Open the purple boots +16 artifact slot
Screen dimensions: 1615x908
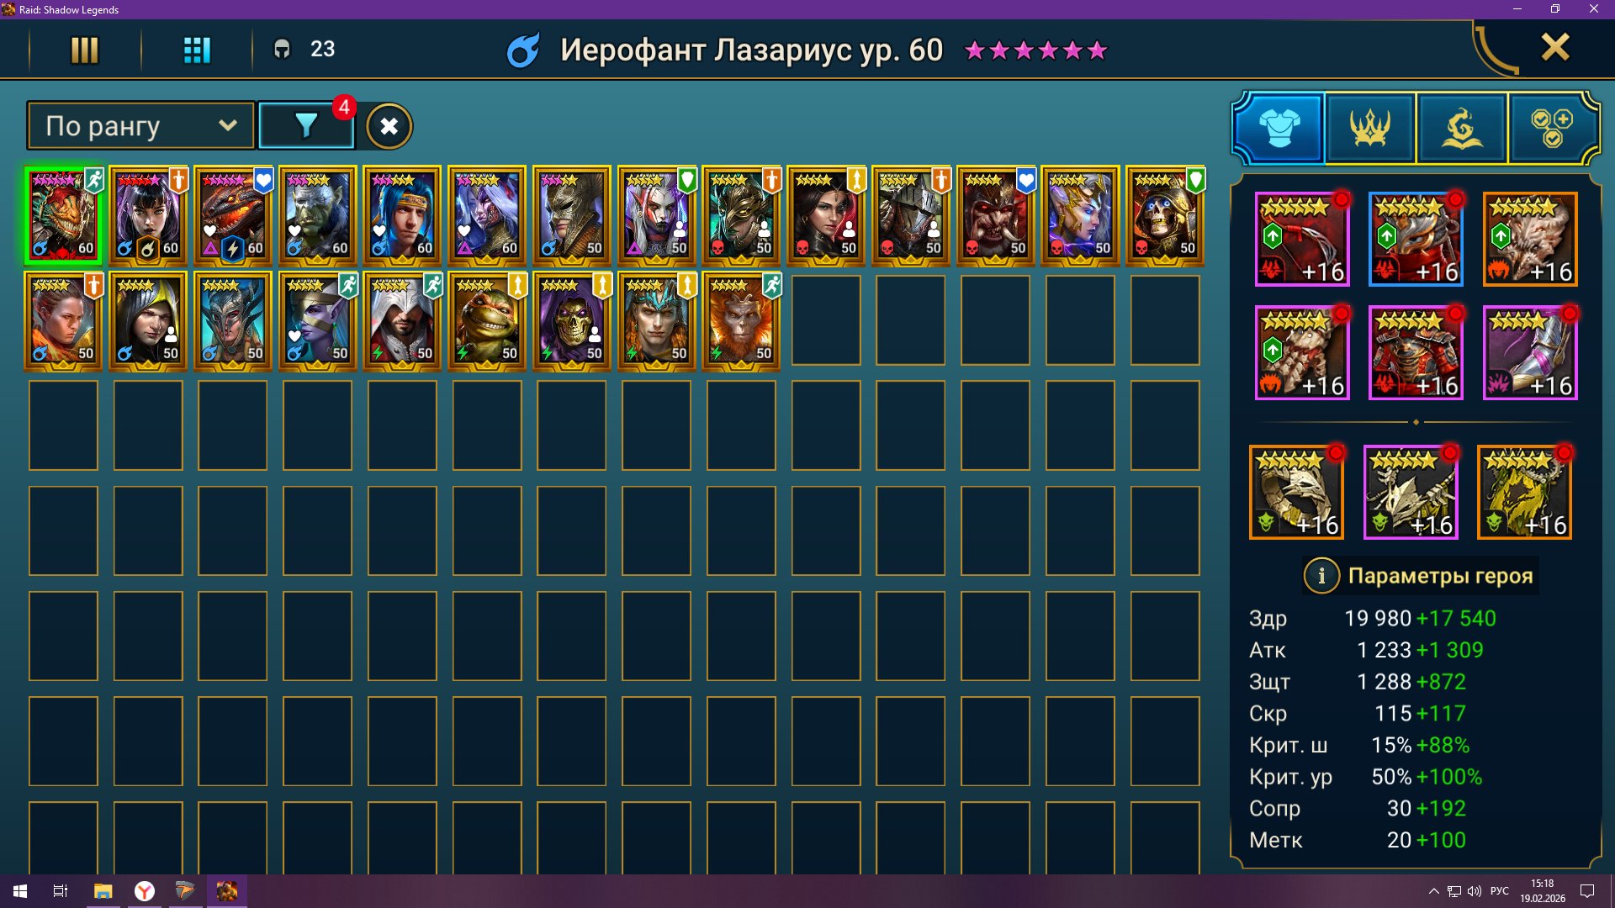coord(1529,353)
